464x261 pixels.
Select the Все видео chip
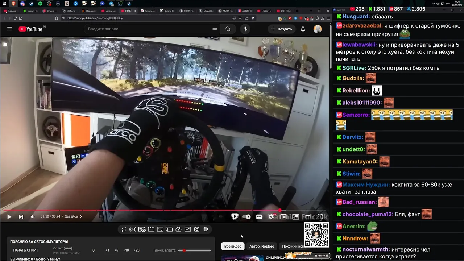pyautogui.click(x=233, y=246)
